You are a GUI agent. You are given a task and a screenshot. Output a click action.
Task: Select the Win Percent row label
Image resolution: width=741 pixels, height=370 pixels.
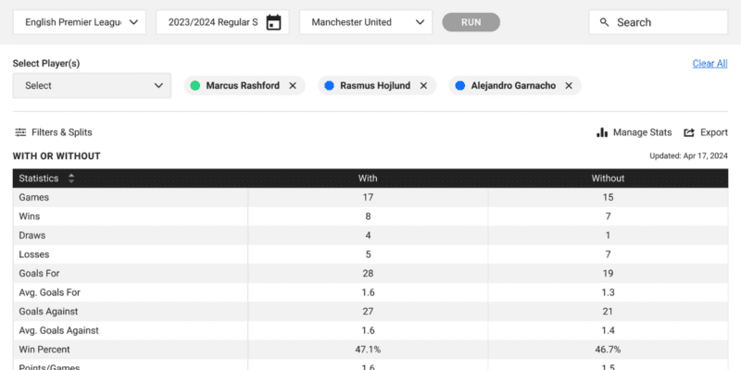click(44, 350)
